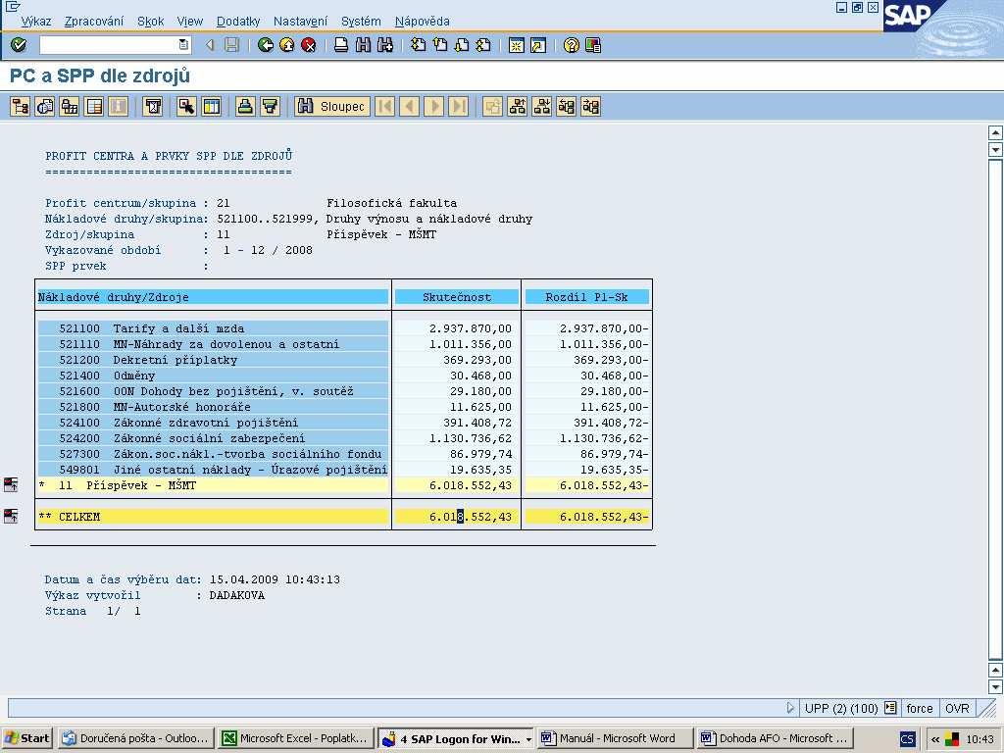
Task: Open the Systém menu
Action: [x=361, y=22]
